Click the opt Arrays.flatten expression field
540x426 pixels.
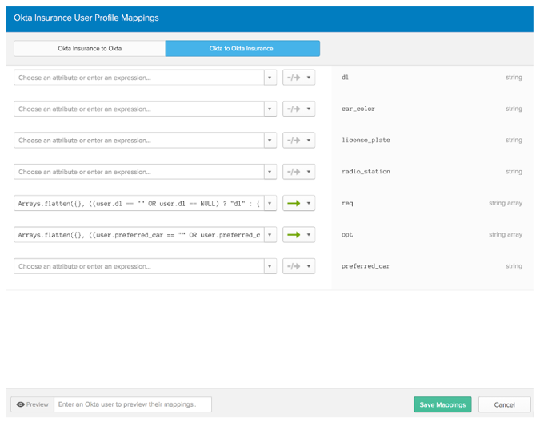[138, 235]
